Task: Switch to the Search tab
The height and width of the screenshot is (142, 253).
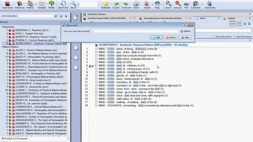Action: coord(202,19)
